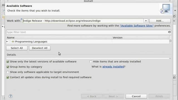Click the Select All button
This screenshot has height=100, width=178.
(17, 48)
